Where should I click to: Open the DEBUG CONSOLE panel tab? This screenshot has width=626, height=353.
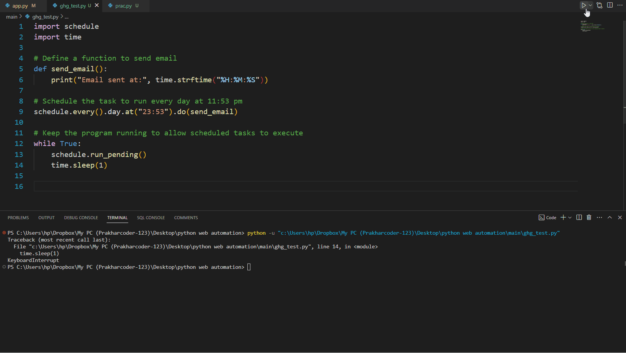(81, 217)
